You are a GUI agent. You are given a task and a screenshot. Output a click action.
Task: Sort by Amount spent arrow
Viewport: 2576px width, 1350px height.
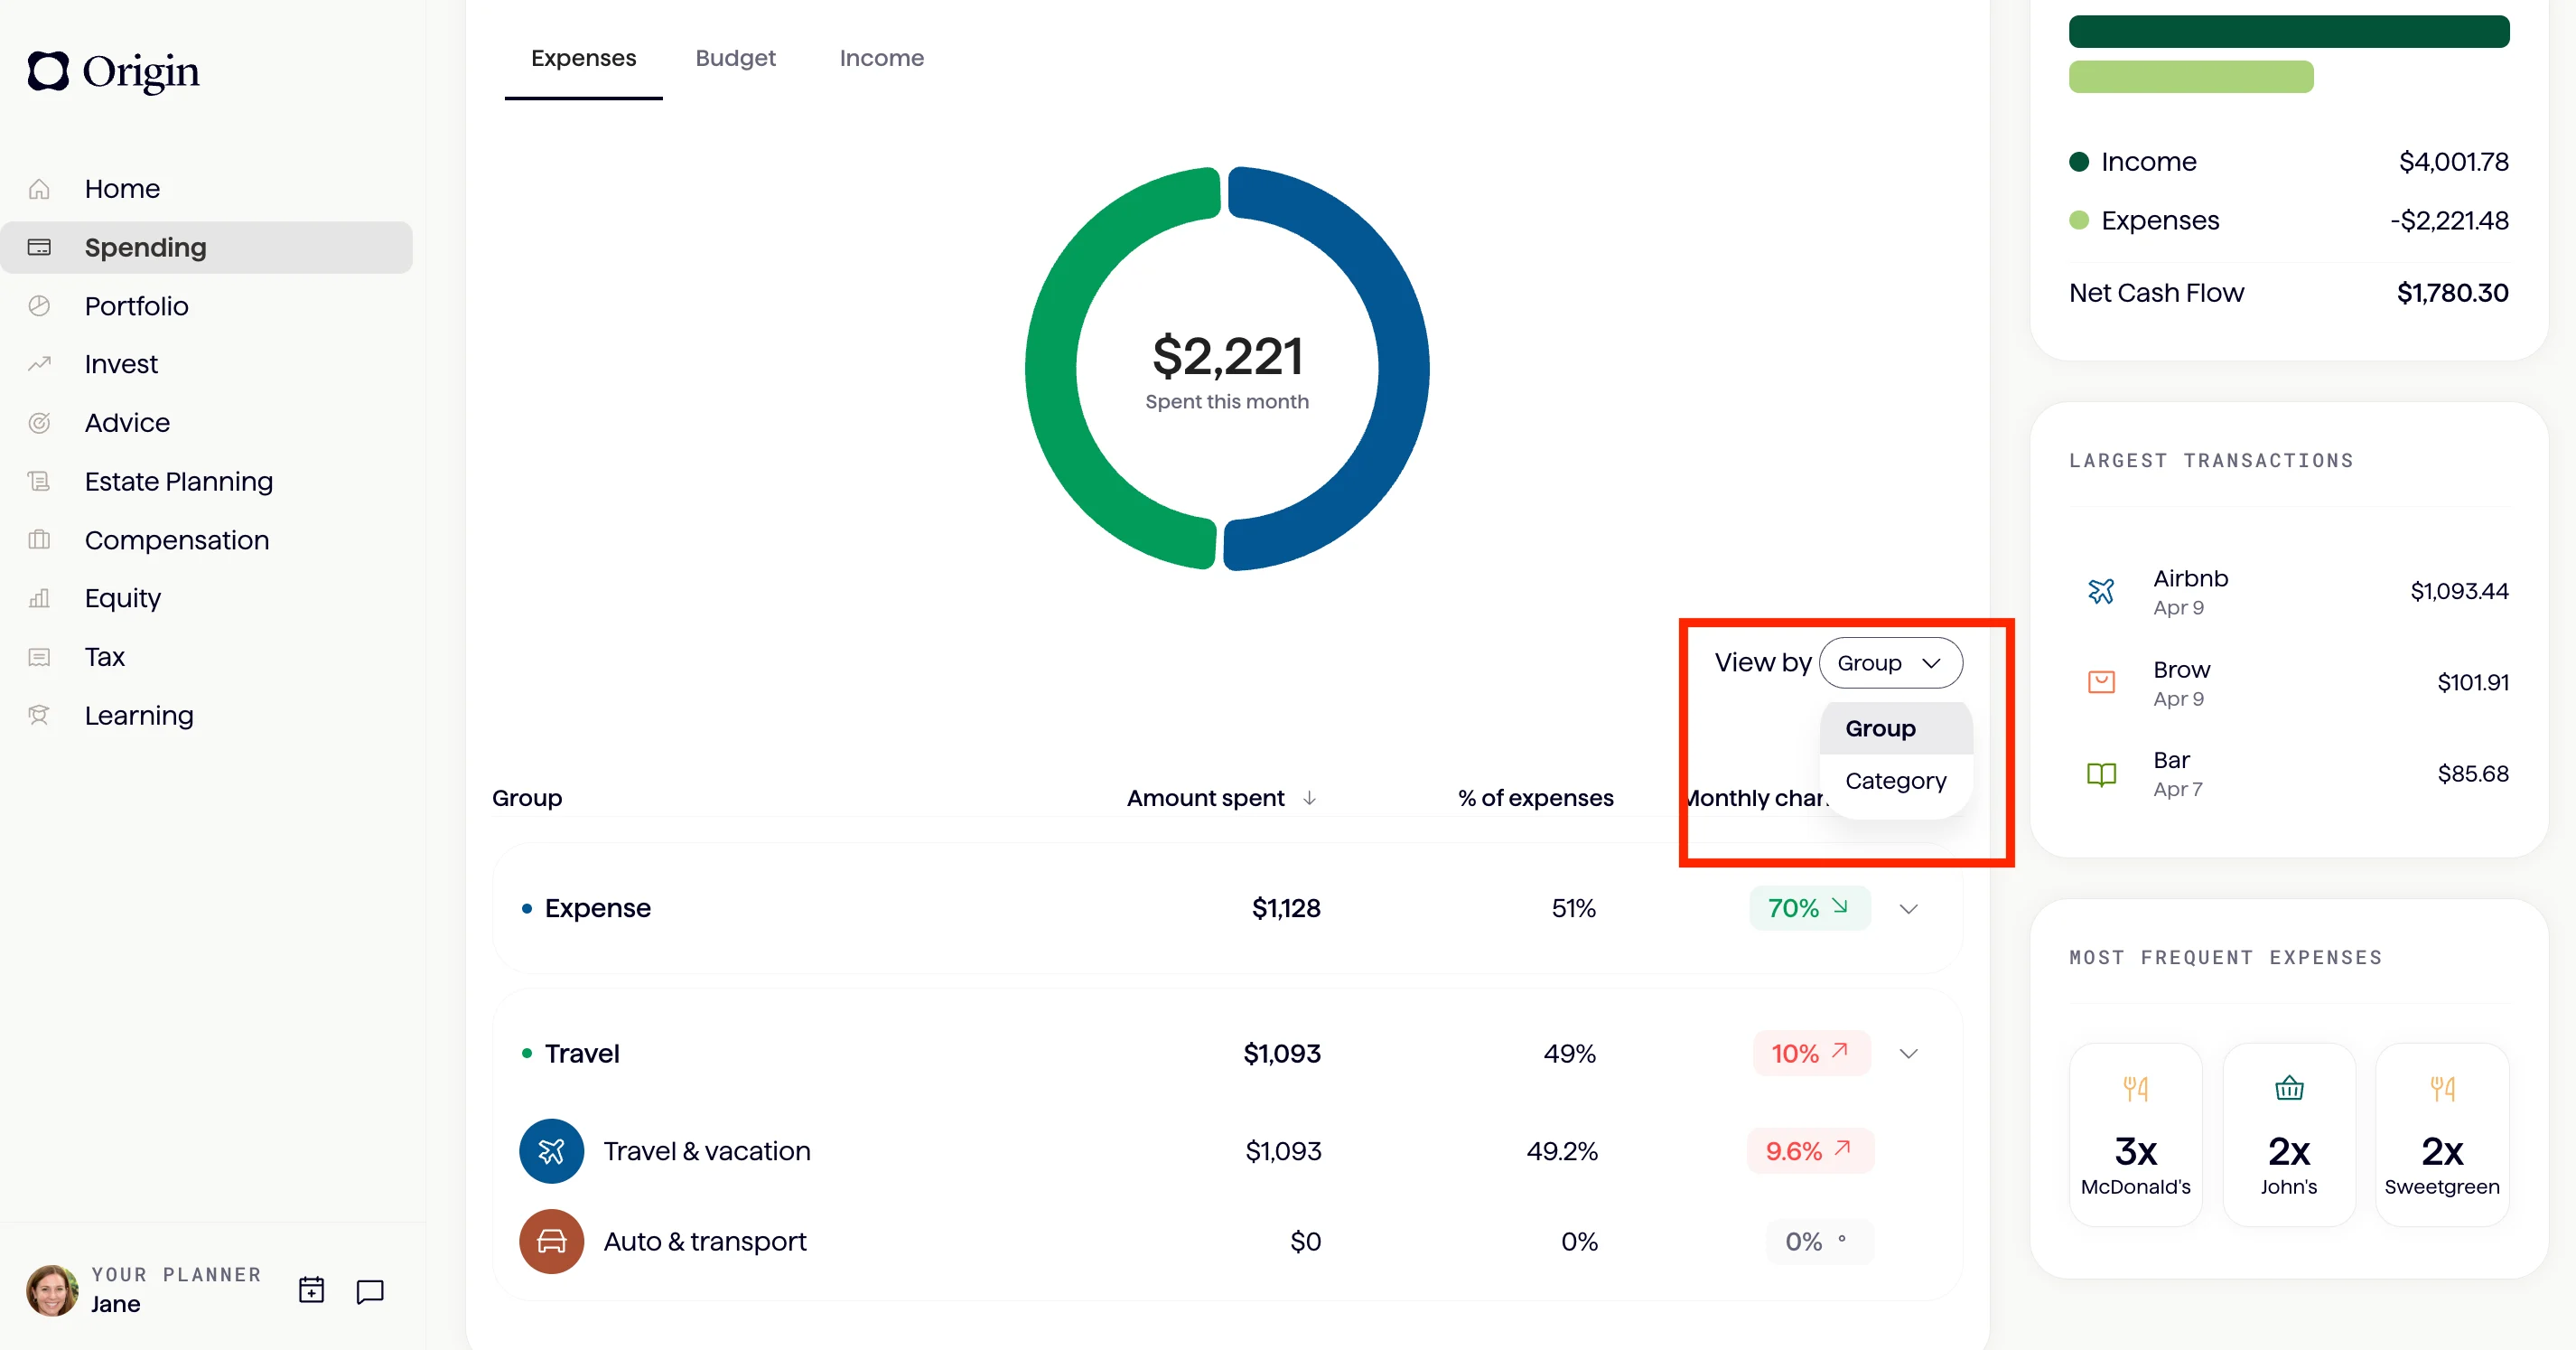pos(1309,798)
